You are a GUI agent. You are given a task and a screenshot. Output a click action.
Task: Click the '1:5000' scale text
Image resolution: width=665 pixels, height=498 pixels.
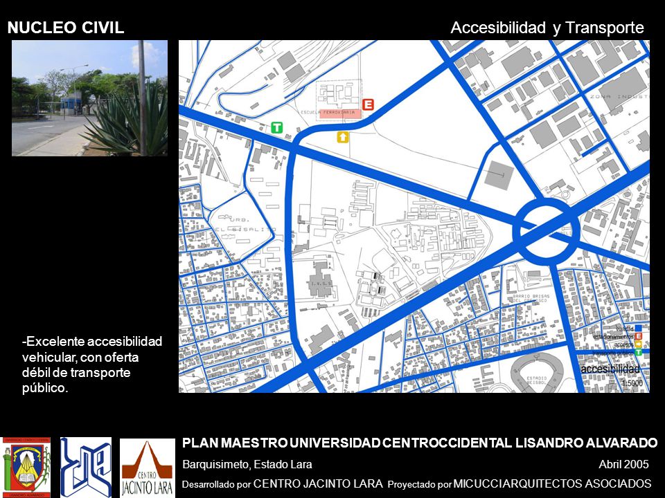(632, 383)
